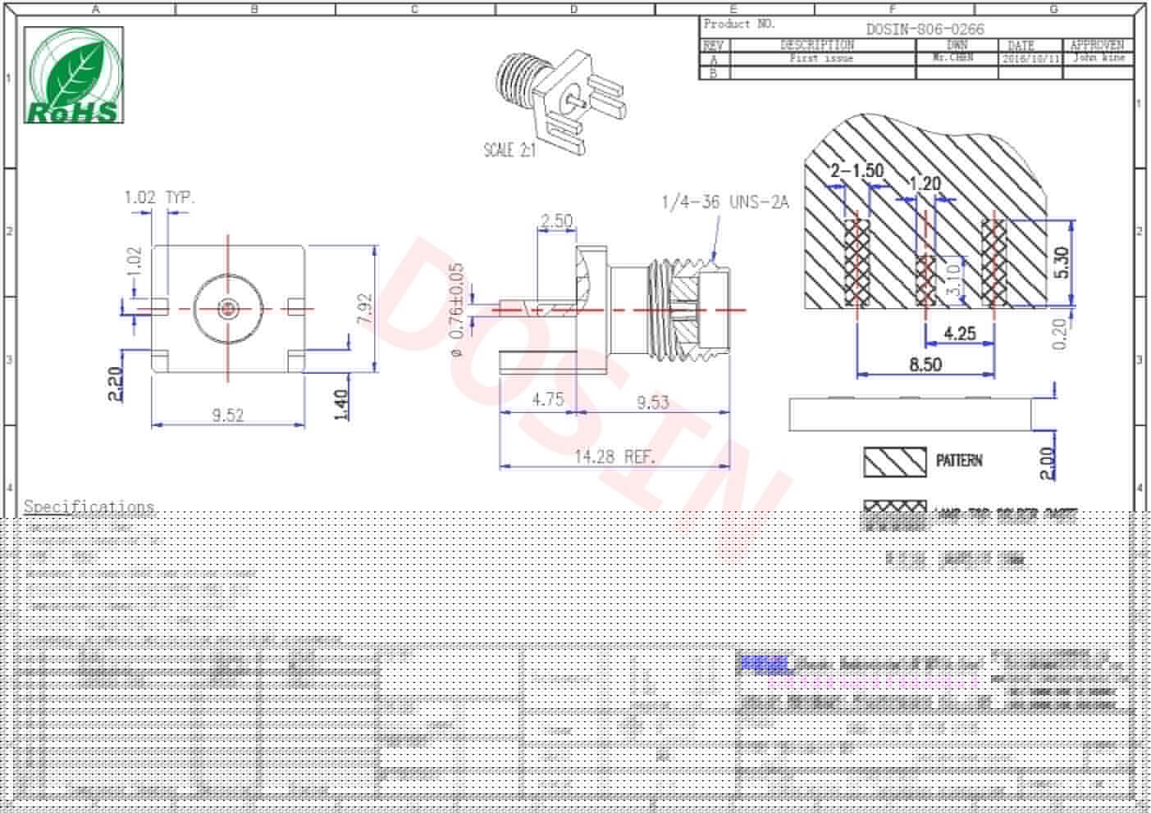Click the column marker D in the top border
Image resolution: width=1151 pixels, height=813 pixels.
pyautogui.click(x=573, y=10)
